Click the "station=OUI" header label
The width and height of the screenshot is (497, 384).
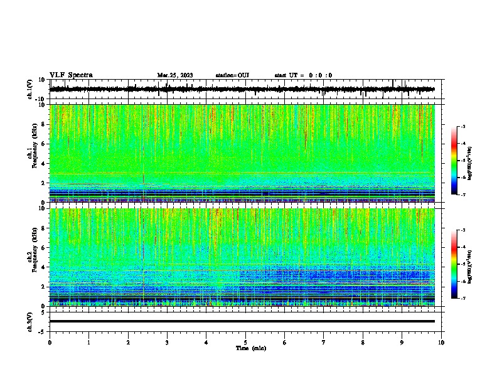pyautogui.click(x=232, y=75)
